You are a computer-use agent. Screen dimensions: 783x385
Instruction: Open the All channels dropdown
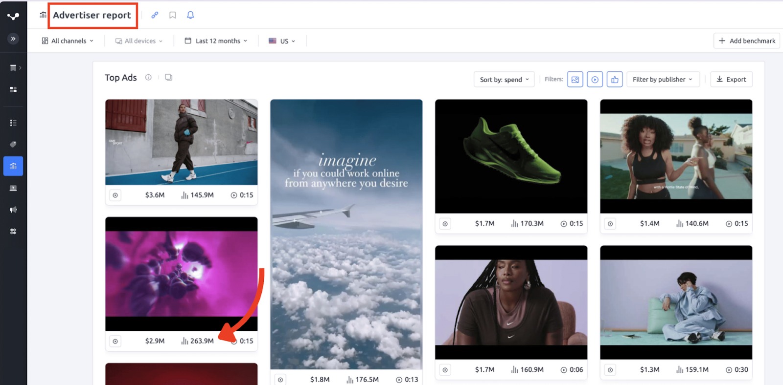pyautogui.click(x=68, y=41)
